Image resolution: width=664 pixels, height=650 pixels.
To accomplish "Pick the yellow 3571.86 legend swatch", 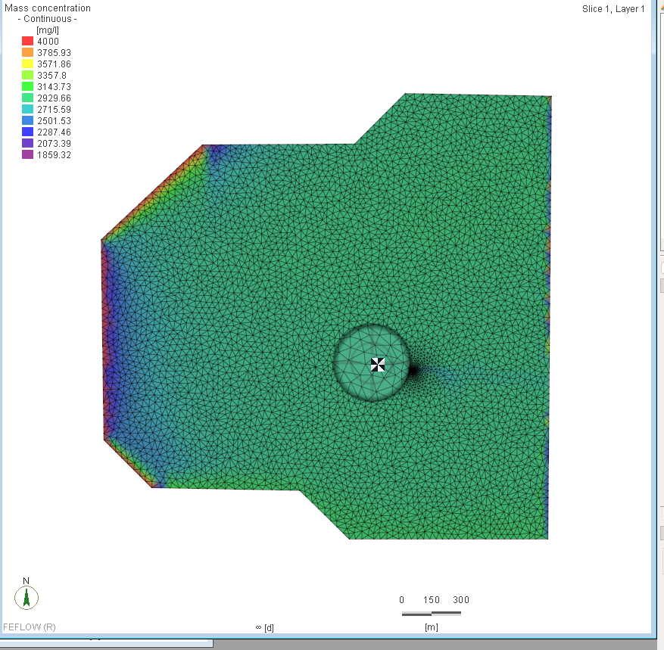I will 27,64.
